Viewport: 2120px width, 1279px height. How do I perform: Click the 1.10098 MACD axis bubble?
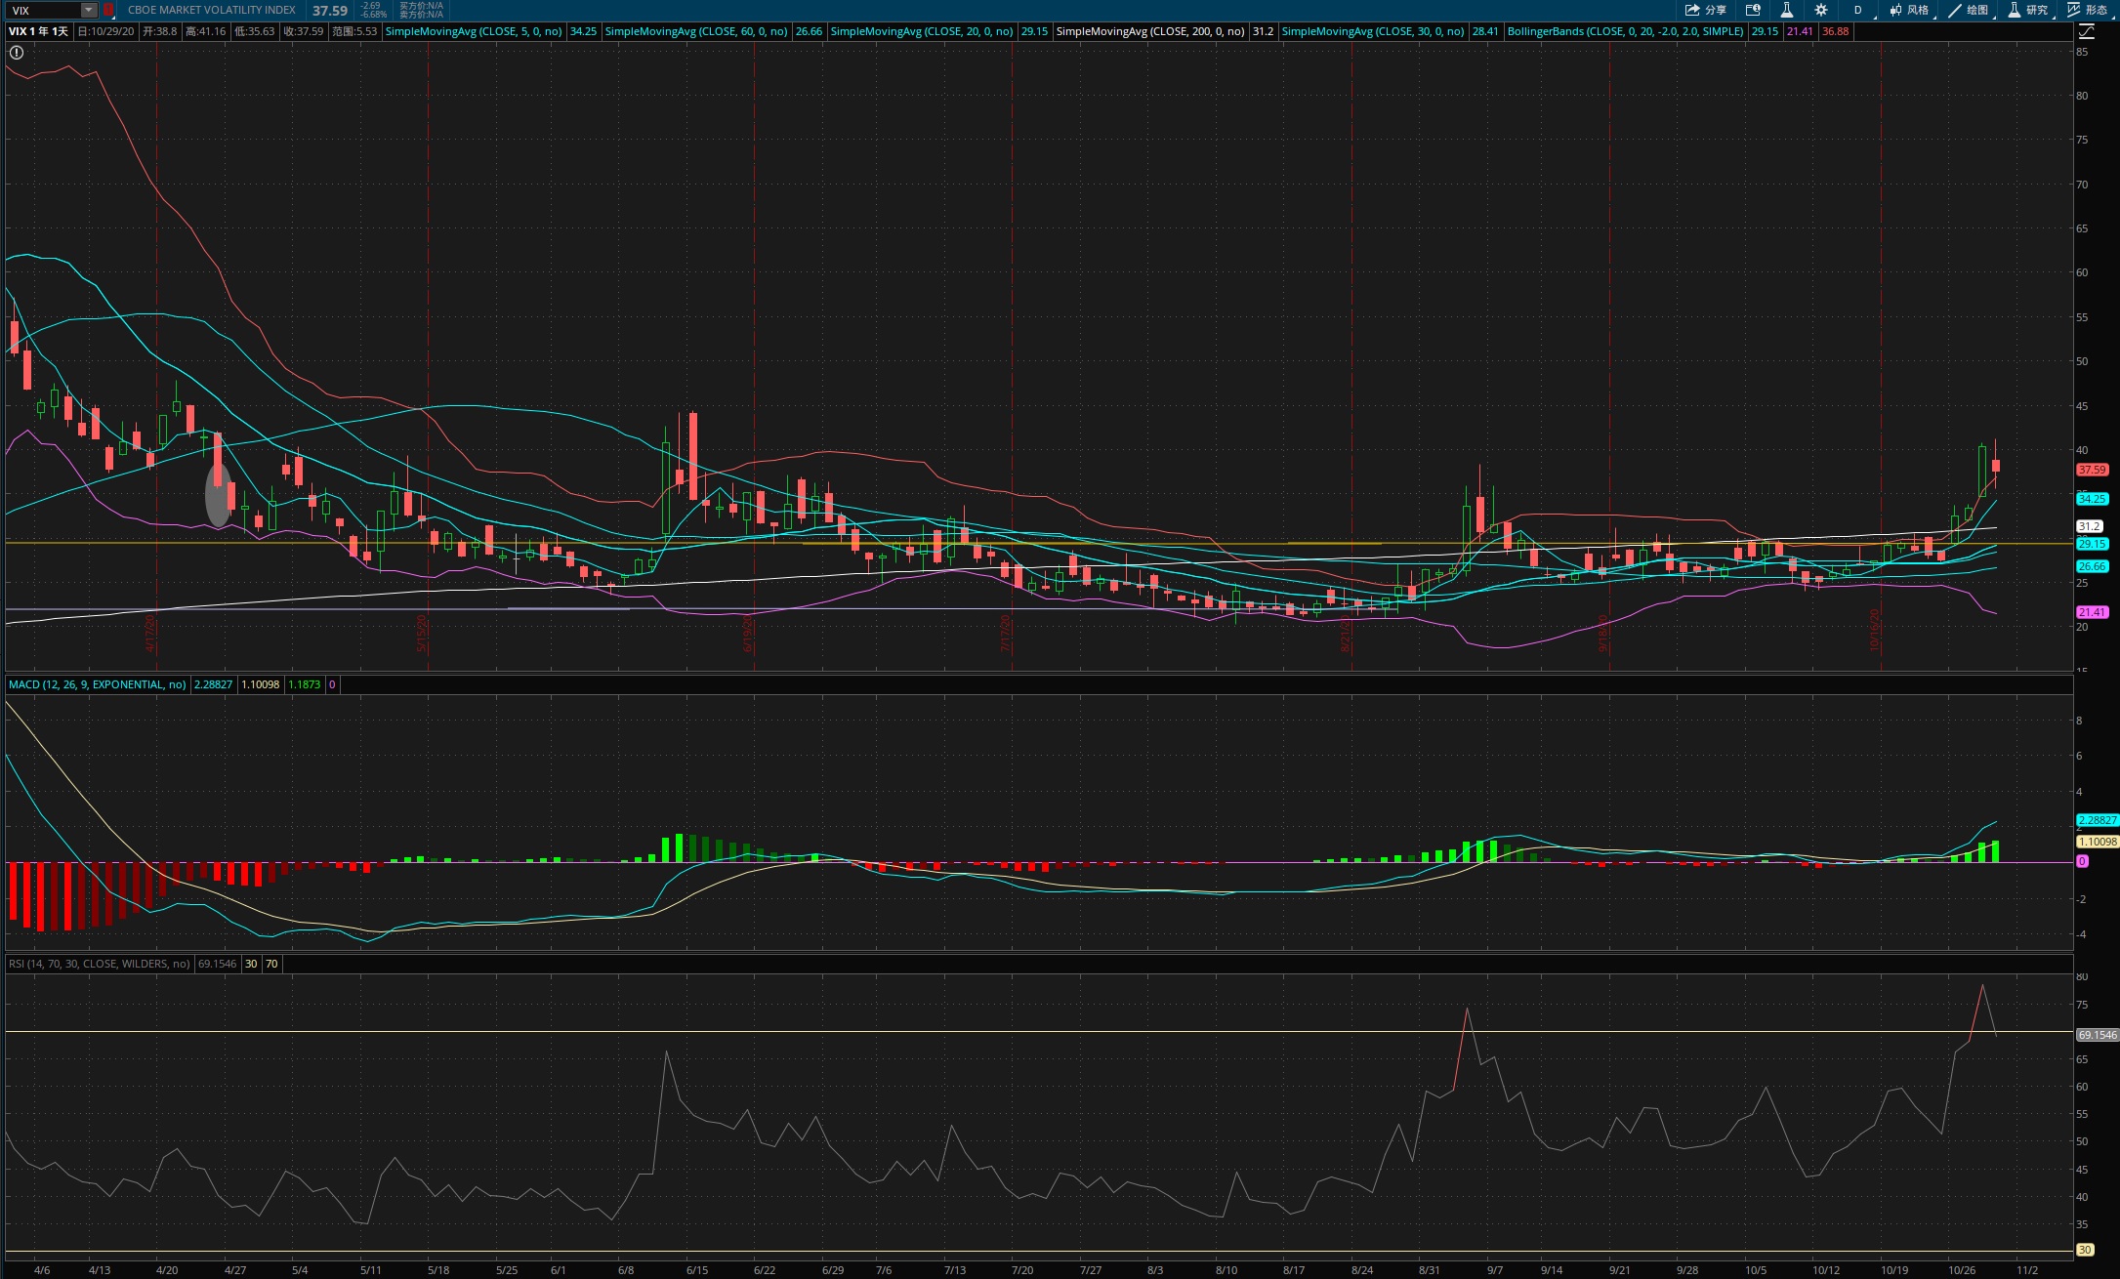(x=2097, y=842)
